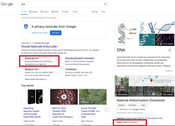175x126 pixels.
Task: Open Found: Possible Traces of DNA story
Action: [x=90, y=112]
